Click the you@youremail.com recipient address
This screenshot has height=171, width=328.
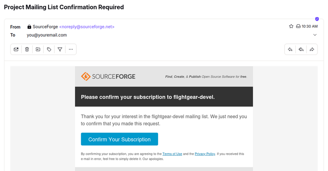(47, 35)
